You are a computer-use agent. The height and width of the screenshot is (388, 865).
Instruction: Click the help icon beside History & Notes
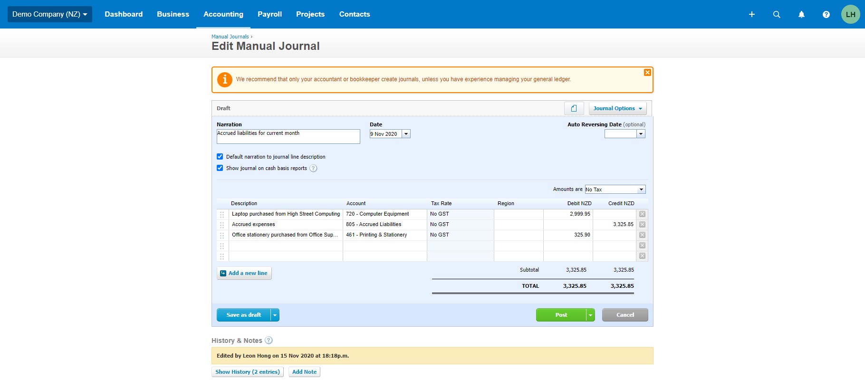[269, 341]
